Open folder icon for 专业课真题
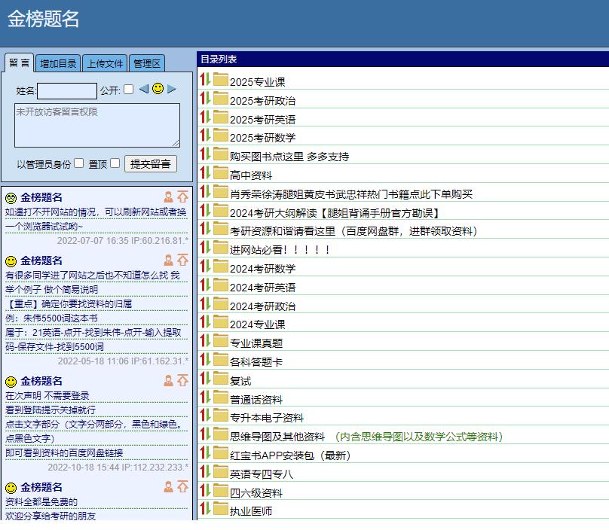 pyautogui.click(x=220, y=340)
